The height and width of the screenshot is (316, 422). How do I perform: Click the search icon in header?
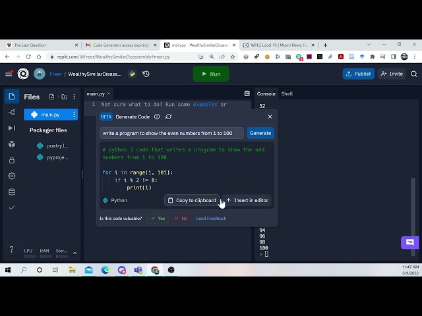(x=414, y=74)
